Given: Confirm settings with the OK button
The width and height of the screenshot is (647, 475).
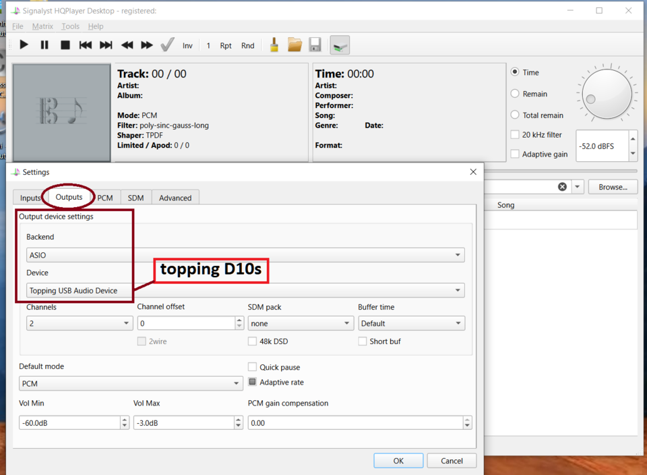Looking at the screenshot, I should tap(398, 461).
